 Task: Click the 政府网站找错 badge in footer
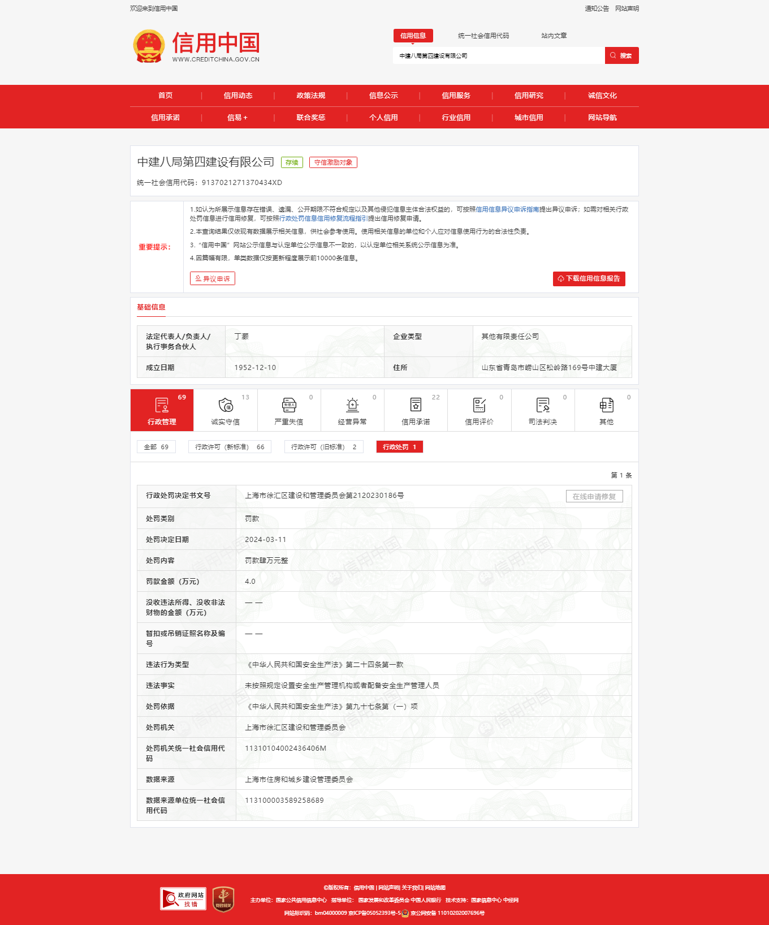[x=183, y=898]
